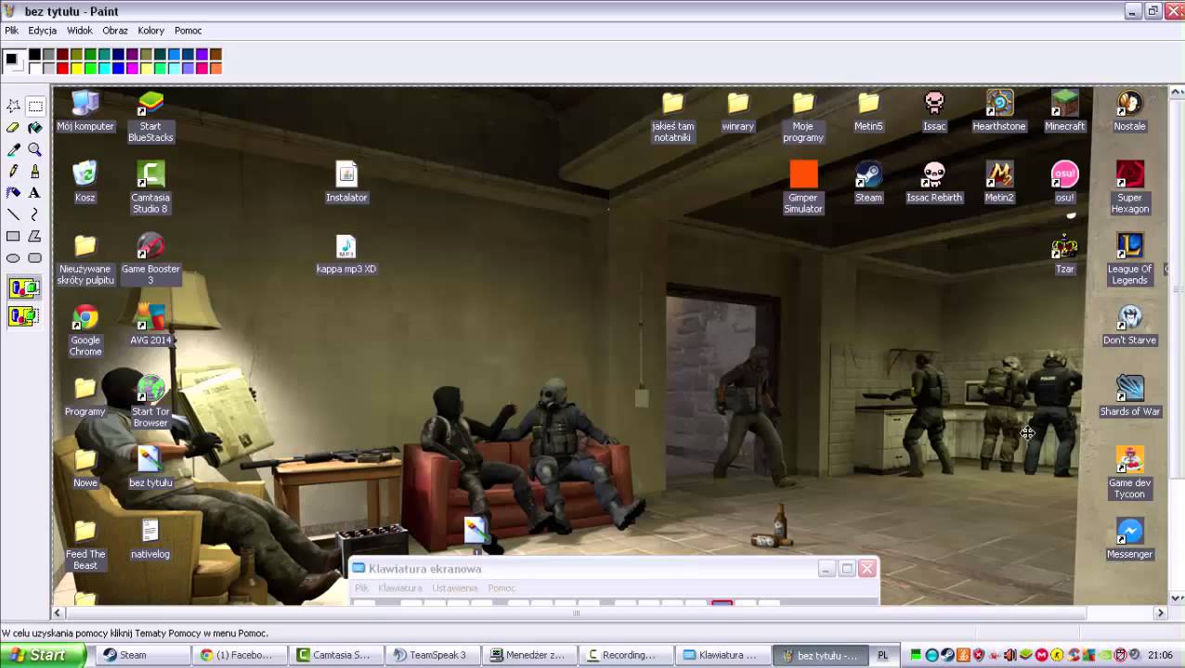Click the PL language indicator in the taskbar
1185x668 pixels.
pos(883,655)
